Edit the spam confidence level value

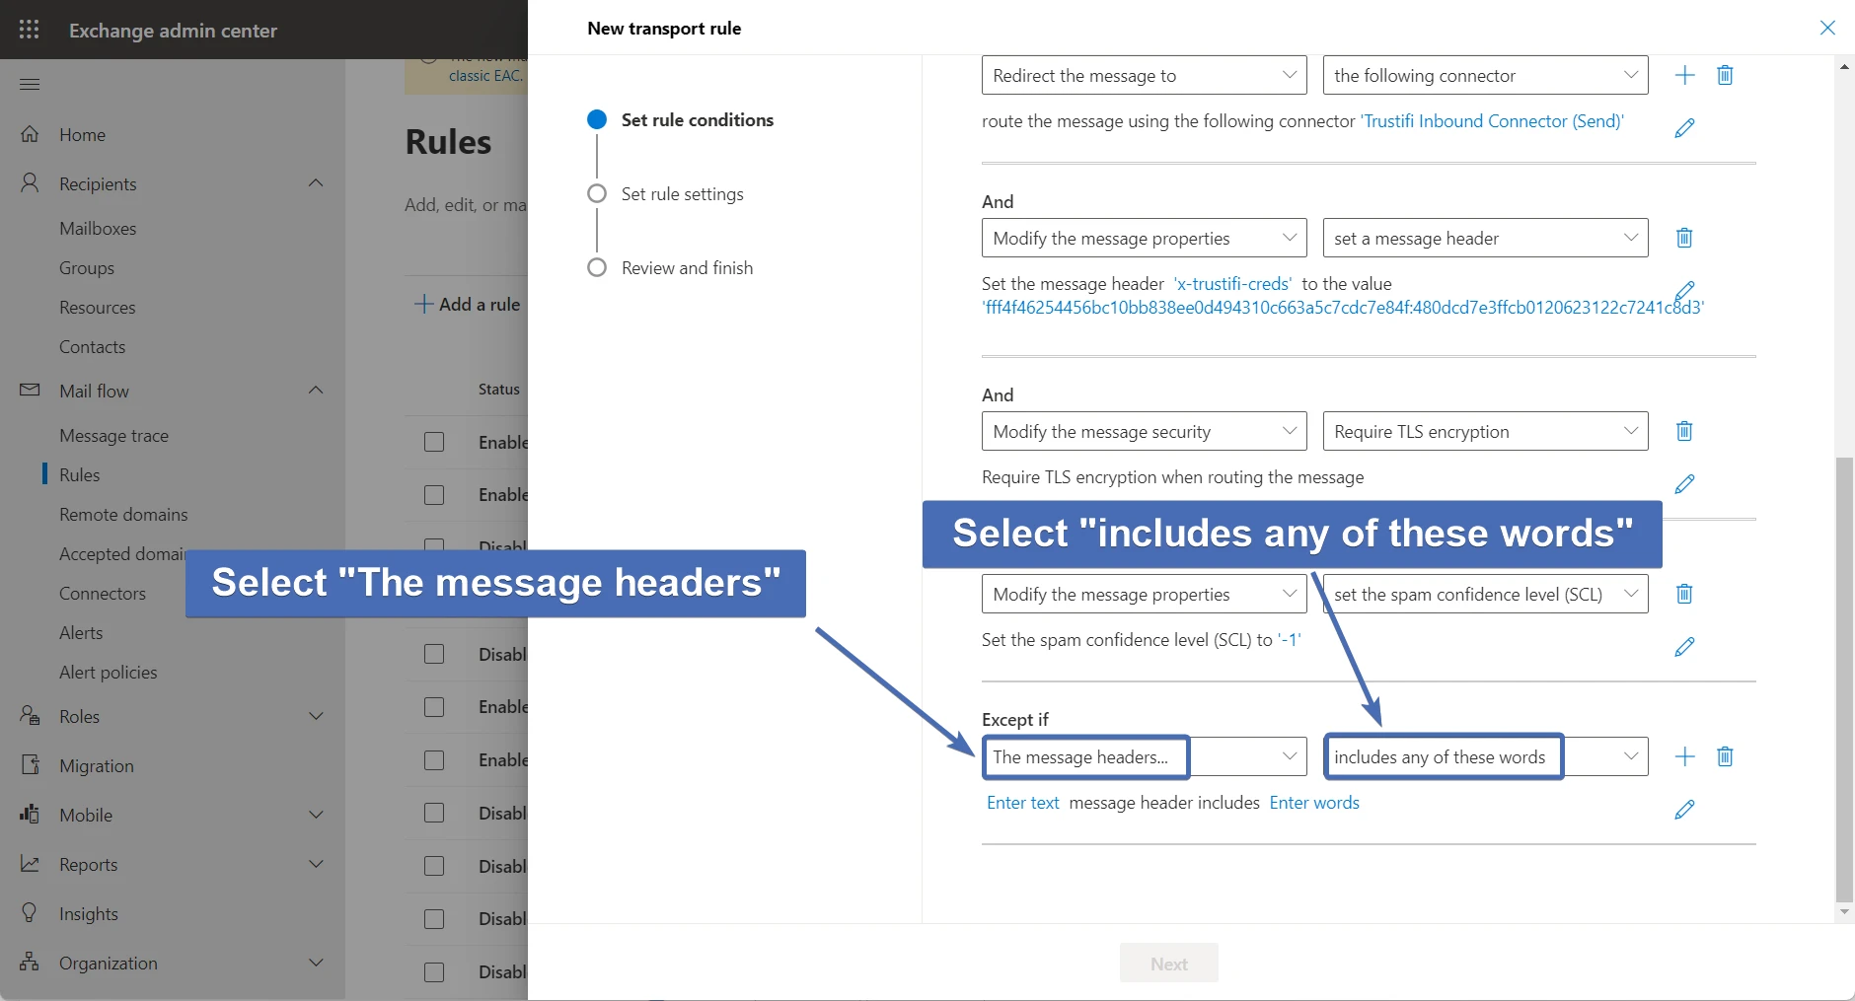(1684, 647)
